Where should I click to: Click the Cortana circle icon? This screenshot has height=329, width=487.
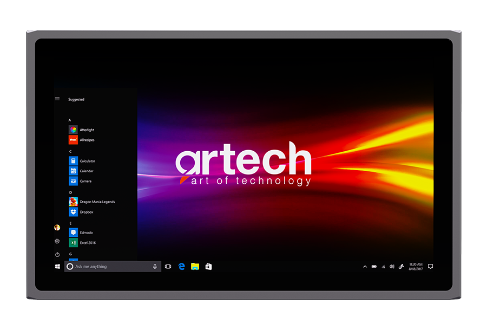click(x=70, y=267)
